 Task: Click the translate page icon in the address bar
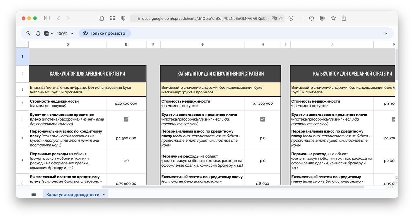tap(275, 18)
